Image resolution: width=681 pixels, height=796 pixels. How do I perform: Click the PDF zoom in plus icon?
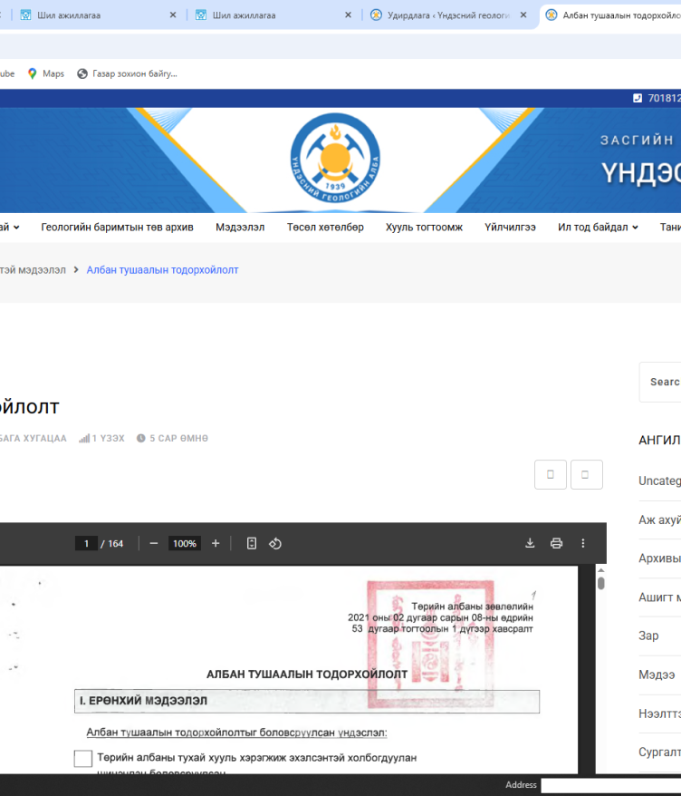(216, 543)
